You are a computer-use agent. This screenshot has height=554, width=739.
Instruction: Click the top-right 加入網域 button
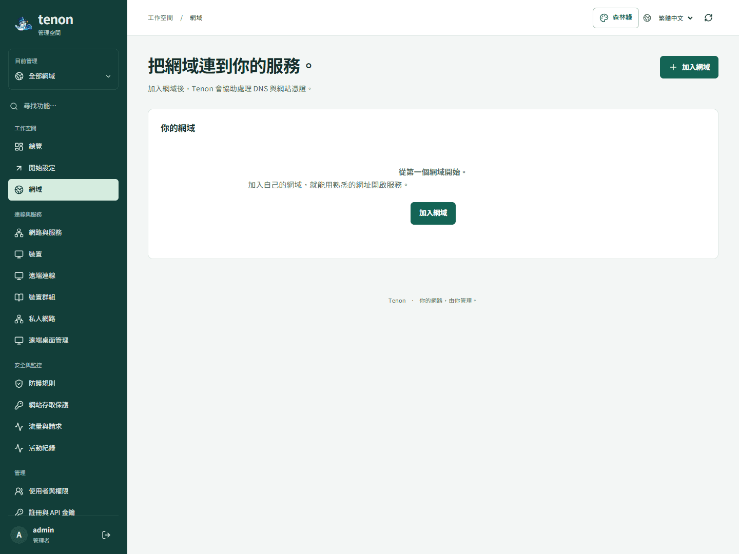(689, 67)
